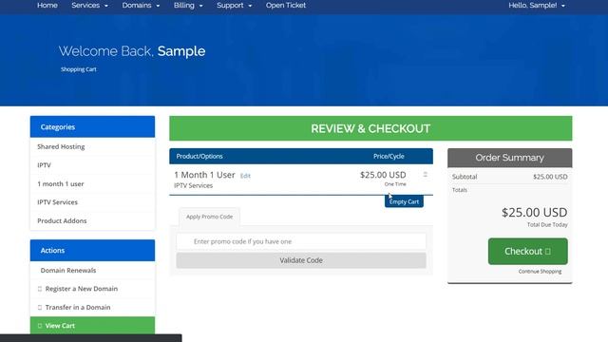Click the Total Due Today amount
Screen dimensions: 608x342
[534, 213]
